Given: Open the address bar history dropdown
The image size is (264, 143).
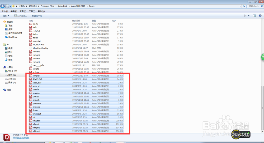Looking at the screenshot, I should [240, 6].
